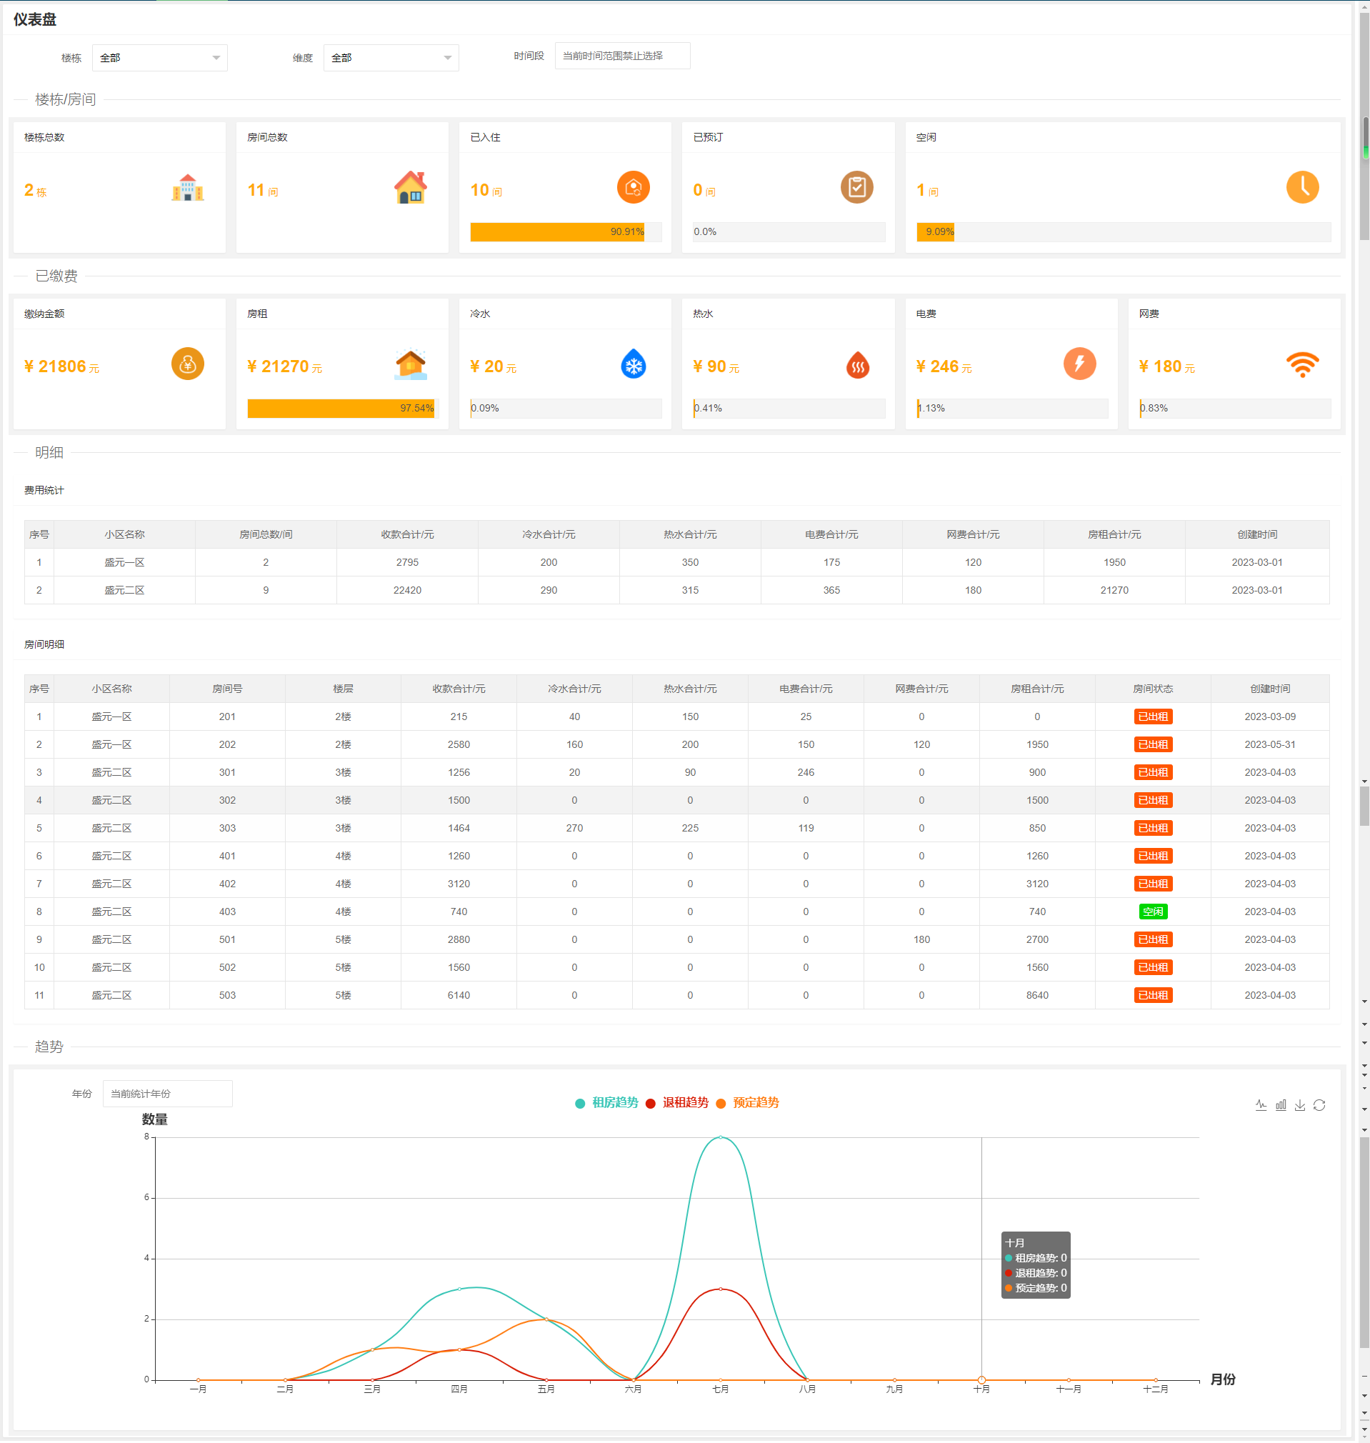The image size is (1370, 1443).
Task: Click 已出租 status tag for room 301
Action: coord(1152,772)
